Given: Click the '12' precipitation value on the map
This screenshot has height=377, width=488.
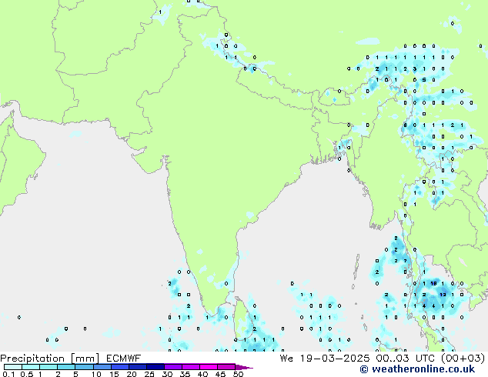Looking at the screenshot, I should point(443,295).
